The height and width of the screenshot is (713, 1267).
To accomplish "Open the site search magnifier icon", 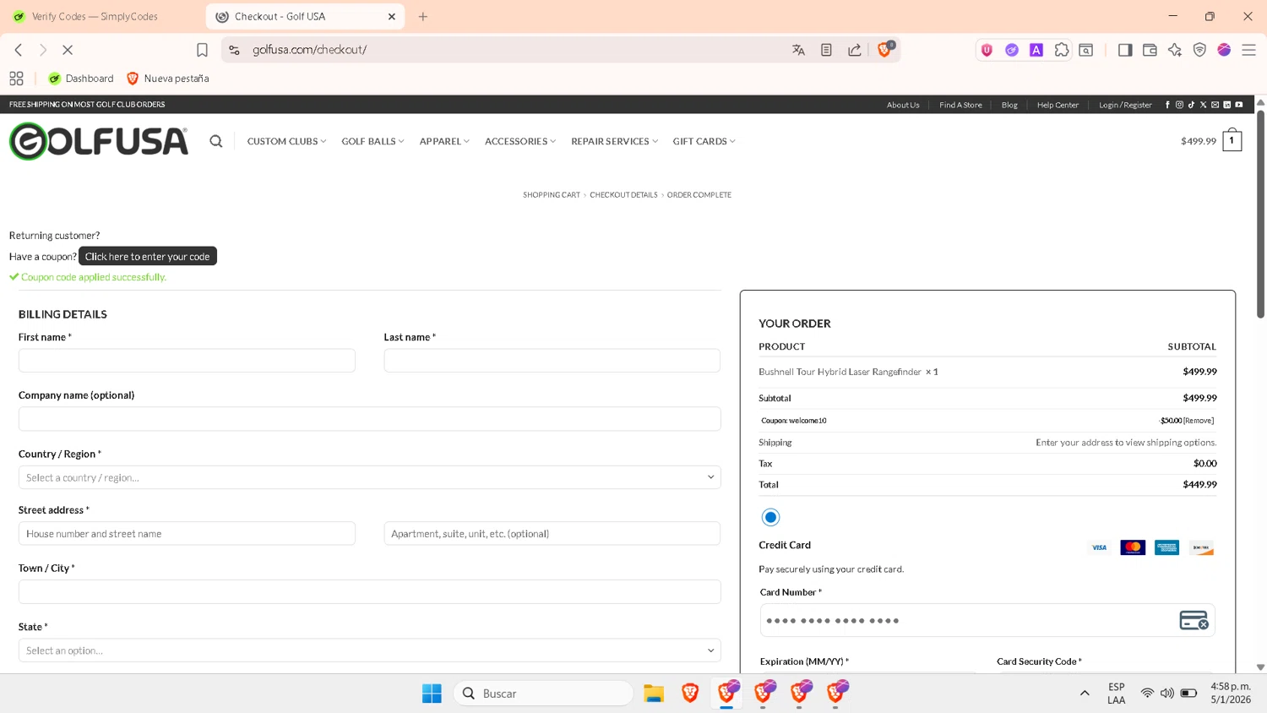I will point(216,141).
